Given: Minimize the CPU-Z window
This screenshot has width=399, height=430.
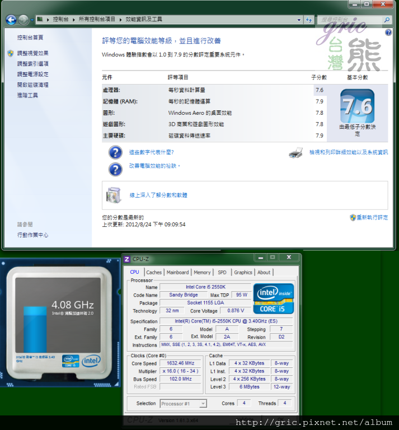Looking at the screenshot, I should [x=261, y=258].
